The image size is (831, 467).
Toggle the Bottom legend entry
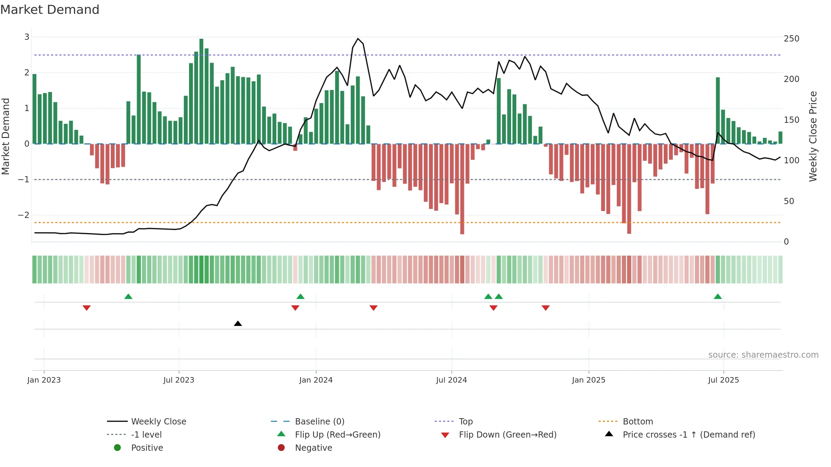[626, 421]
